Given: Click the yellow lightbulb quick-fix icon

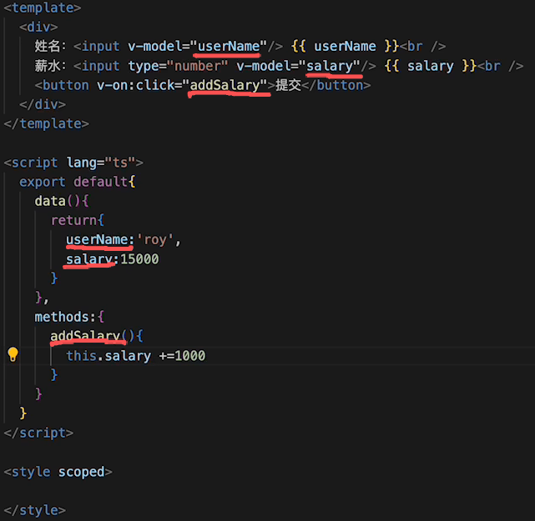Looking at the screenshot, I should (13, 354).
